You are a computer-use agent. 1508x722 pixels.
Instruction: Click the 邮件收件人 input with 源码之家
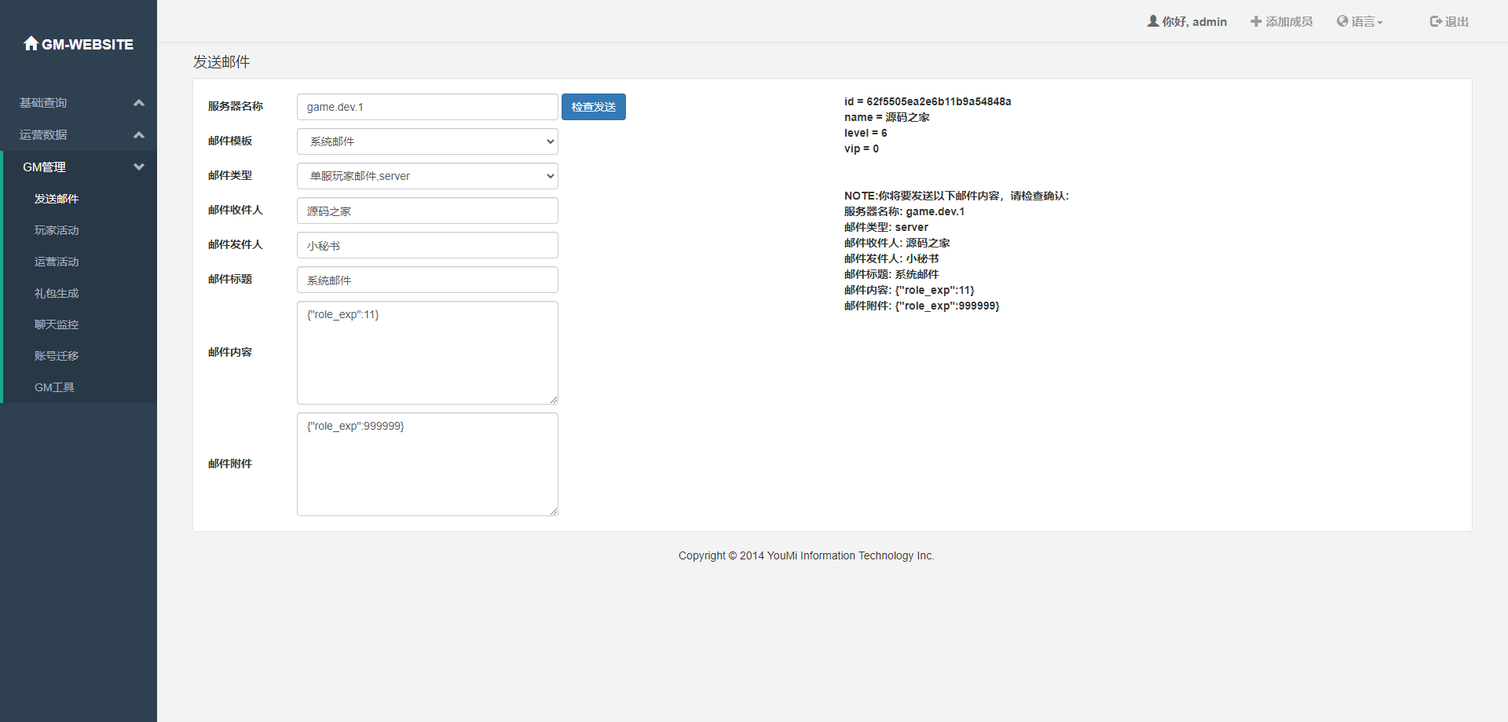[x=427, y=211]
